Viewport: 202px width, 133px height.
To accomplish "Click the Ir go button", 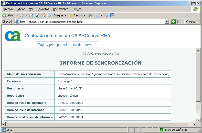I will pyautogui.click(x=175, y=22).
